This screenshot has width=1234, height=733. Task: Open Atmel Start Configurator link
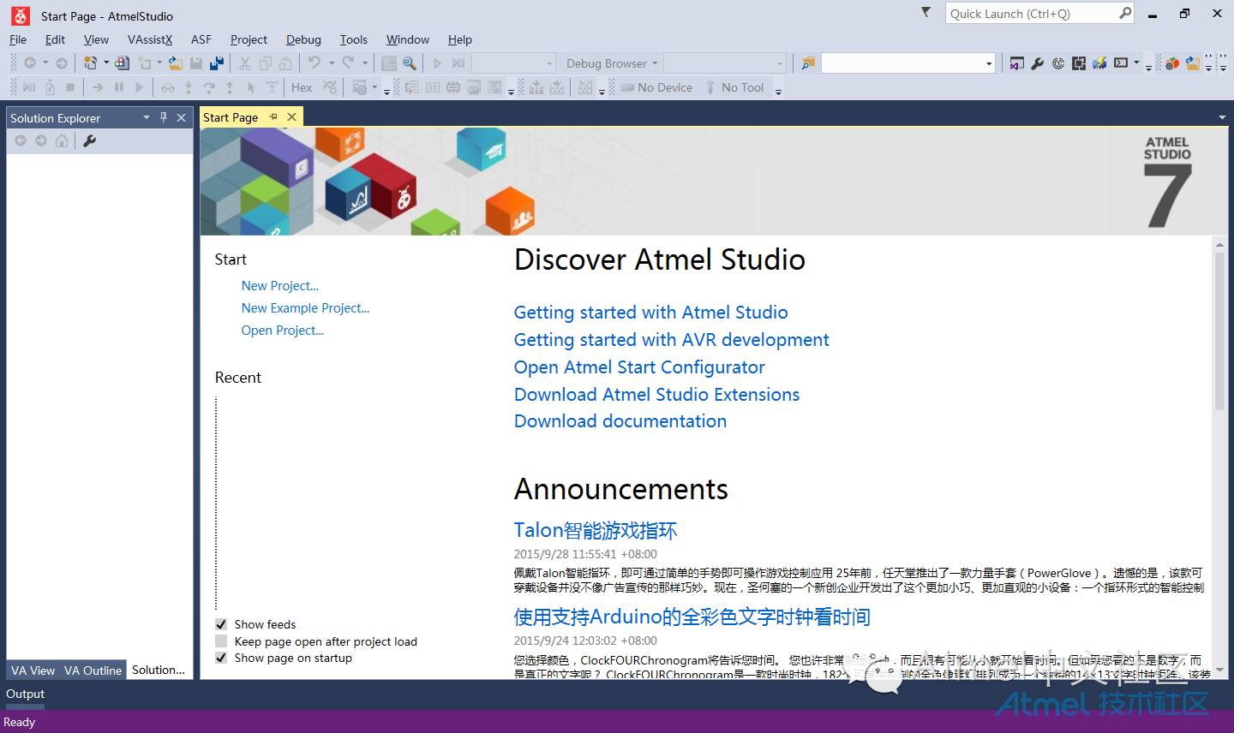pyautogui.click(x=639, y=367)
